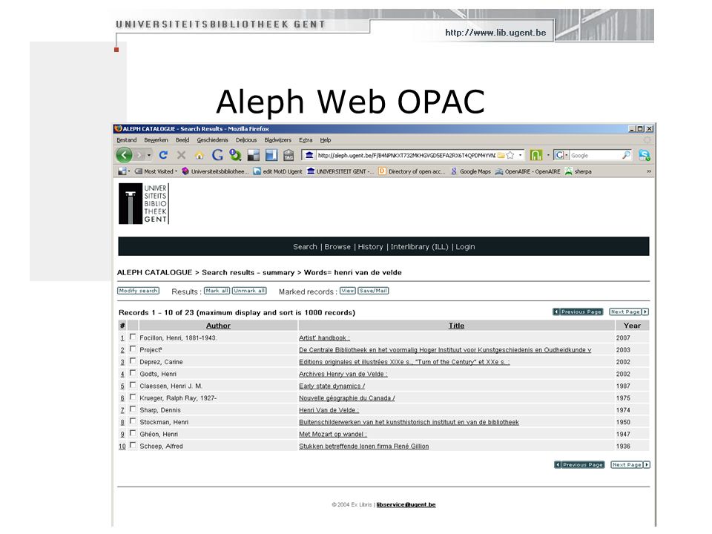This screenshot has width=712, height=534.
Task: Open the back/forward history dropdown arrow
Action: pyautogui.click(x=148, y=155)
